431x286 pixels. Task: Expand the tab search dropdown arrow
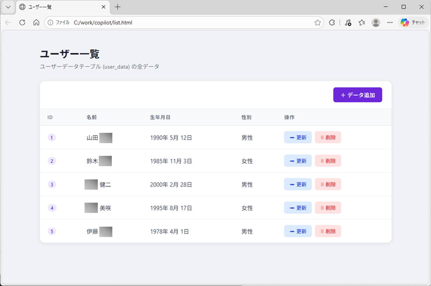click(8, 7)
